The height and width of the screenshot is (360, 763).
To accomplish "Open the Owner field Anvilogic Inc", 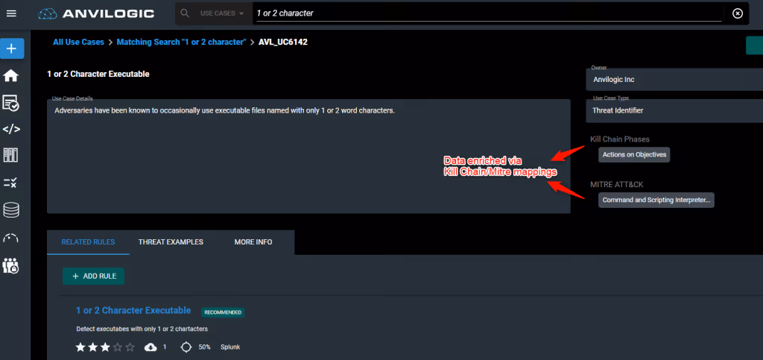I will pos(674,79).
